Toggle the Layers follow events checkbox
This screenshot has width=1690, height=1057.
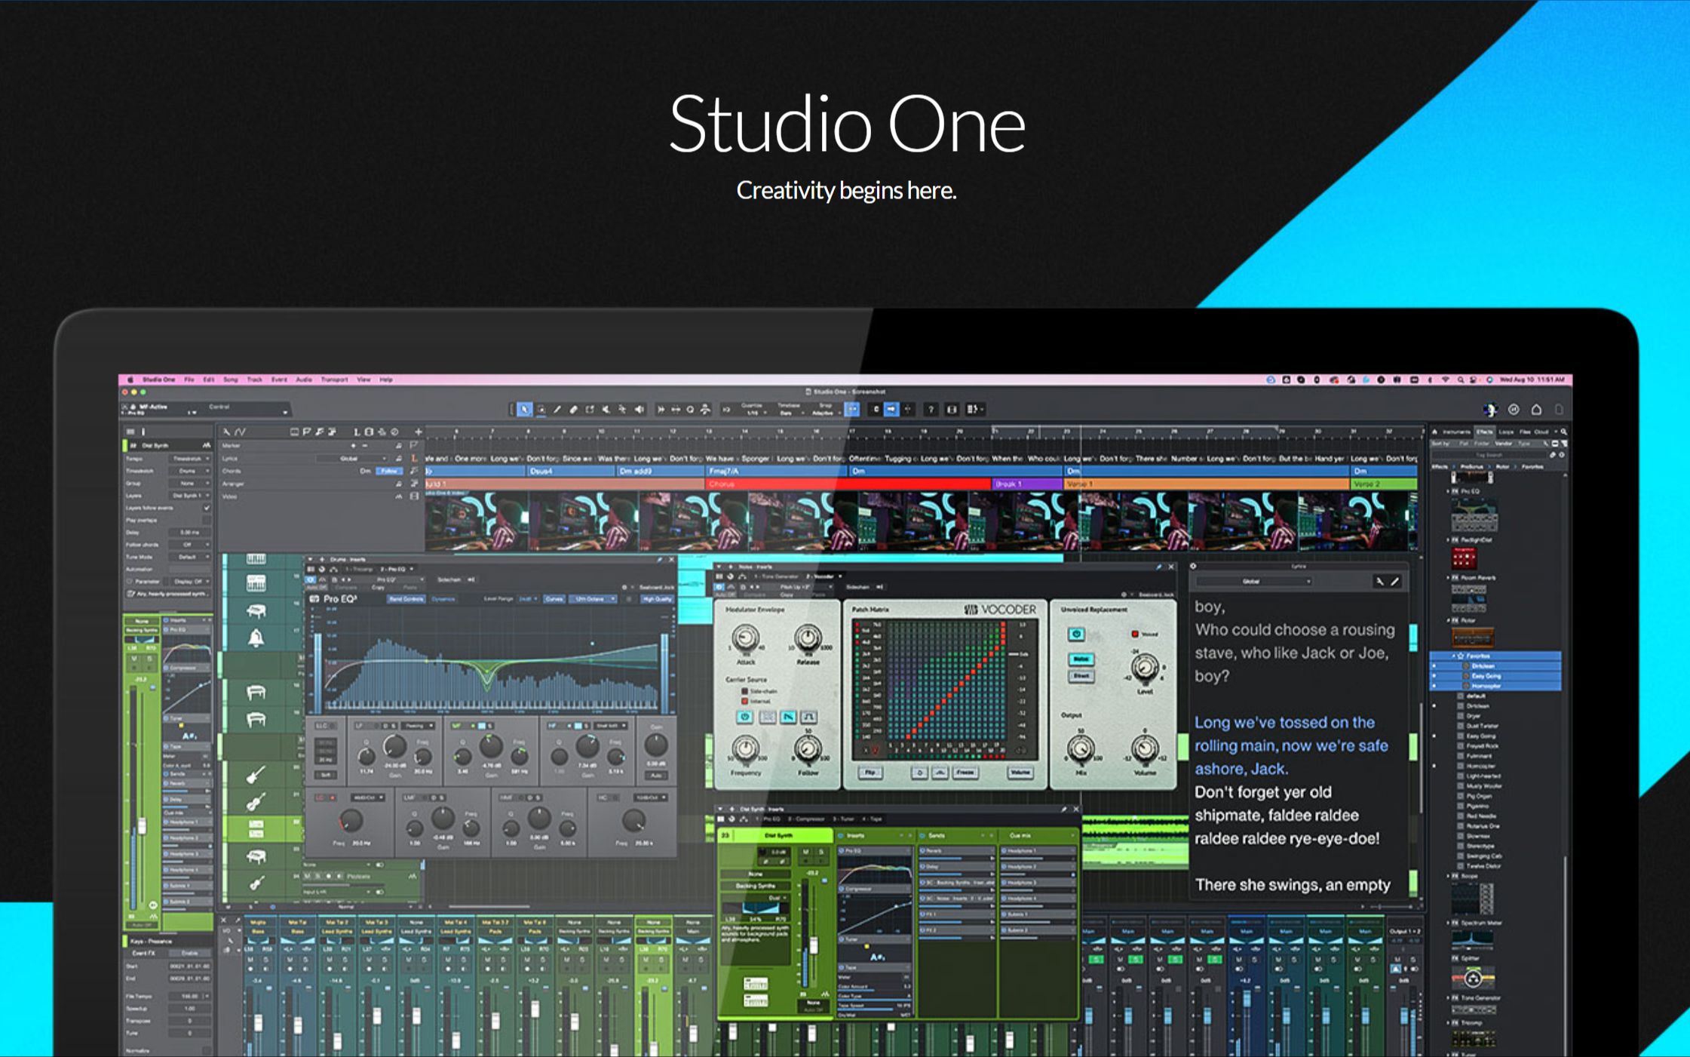207,508
